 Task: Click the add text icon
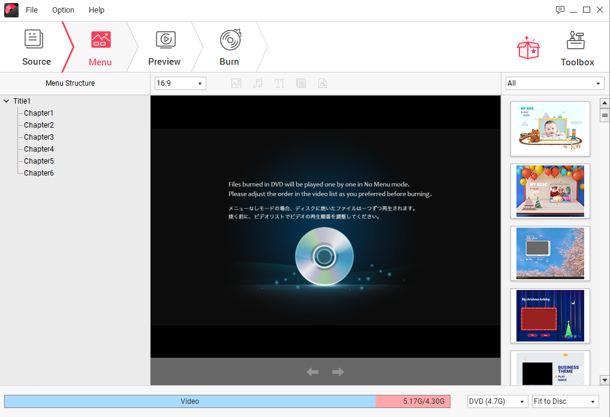pos(280,84)
